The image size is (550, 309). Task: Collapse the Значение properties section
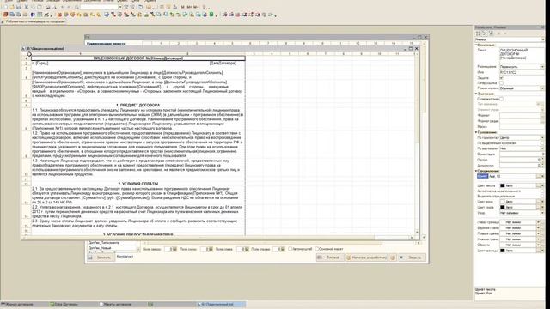[476, 94]
